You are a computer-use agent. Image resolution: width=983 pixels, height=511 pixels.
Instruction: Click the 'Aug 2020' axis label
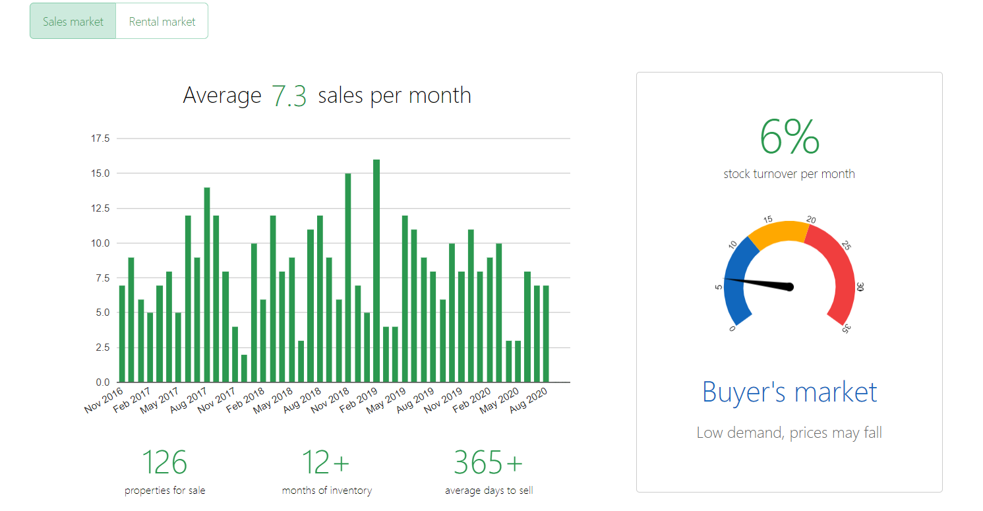[x=529, y=400]
